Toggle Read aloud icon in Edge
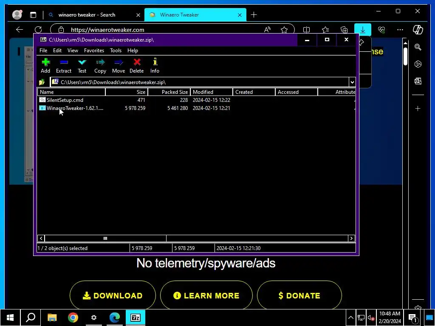Image resolution: width=435 pixels, height=326 pixels. pyautogui.click(x=267, y=30)
